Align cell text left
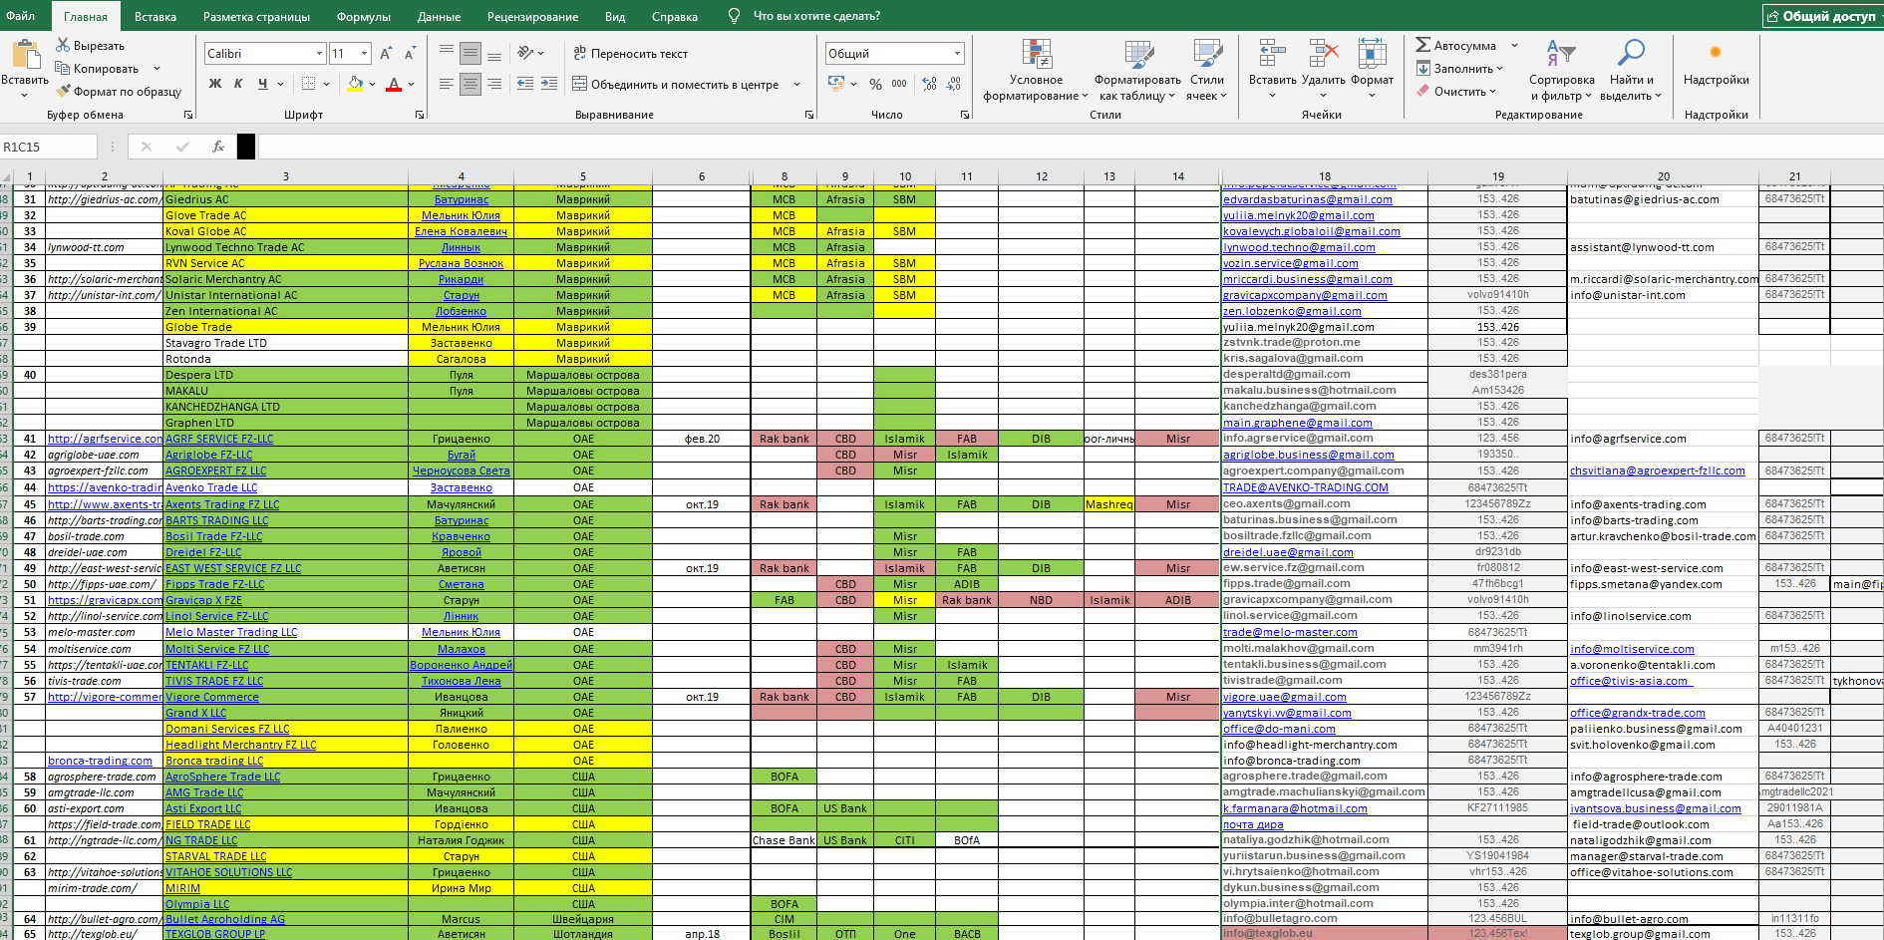Viewport: 1884px width, 940px height. point(447,84)
